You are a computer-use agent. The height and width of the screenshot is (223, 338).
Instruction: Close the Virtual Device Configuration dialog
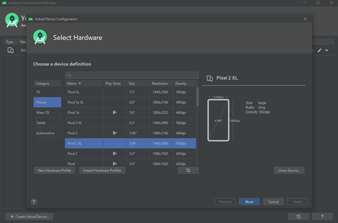click(x=305, y=19)
